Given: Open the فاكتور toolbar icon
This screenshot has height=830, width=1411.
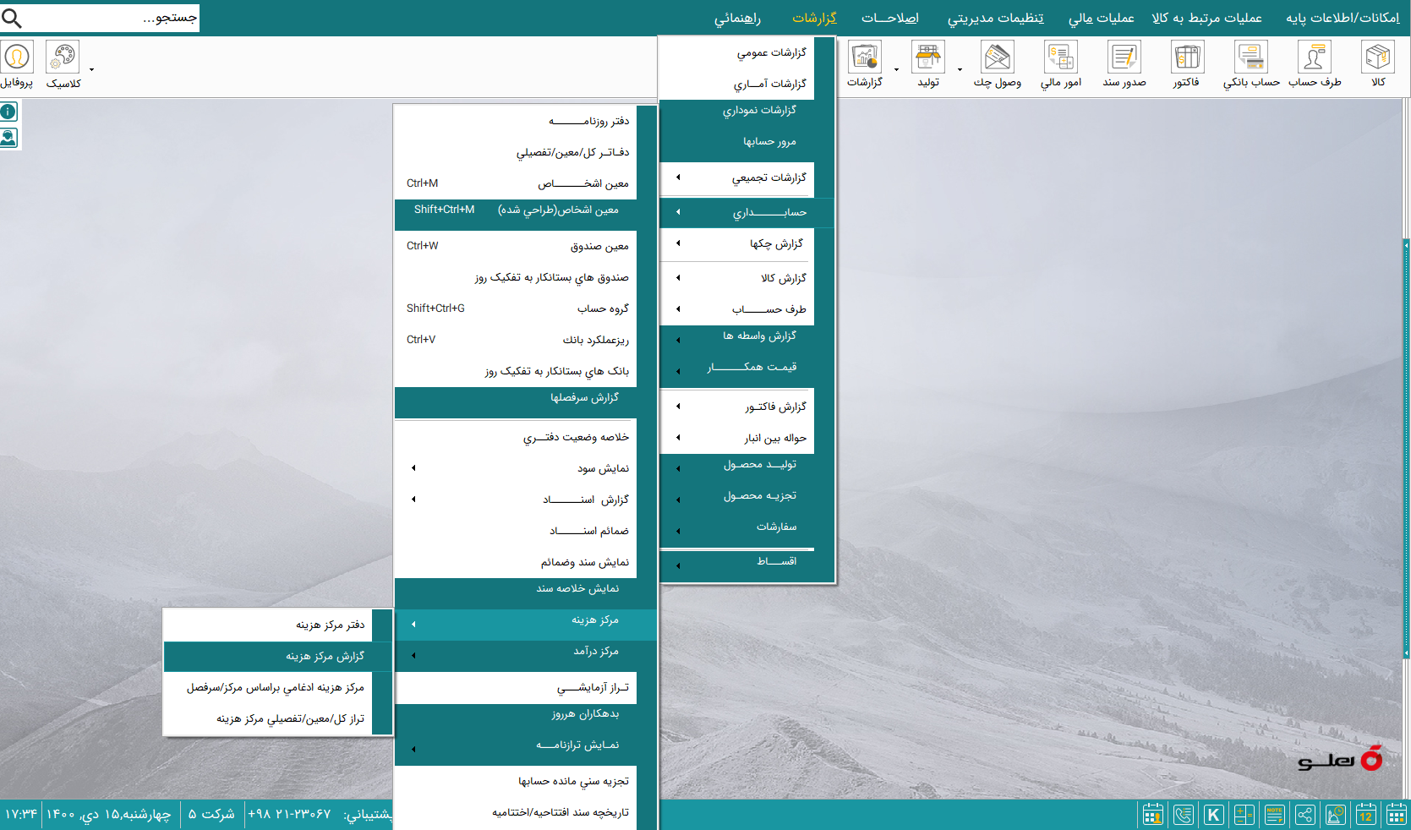Looking at the screenshot, I should tap(1187, 57).
